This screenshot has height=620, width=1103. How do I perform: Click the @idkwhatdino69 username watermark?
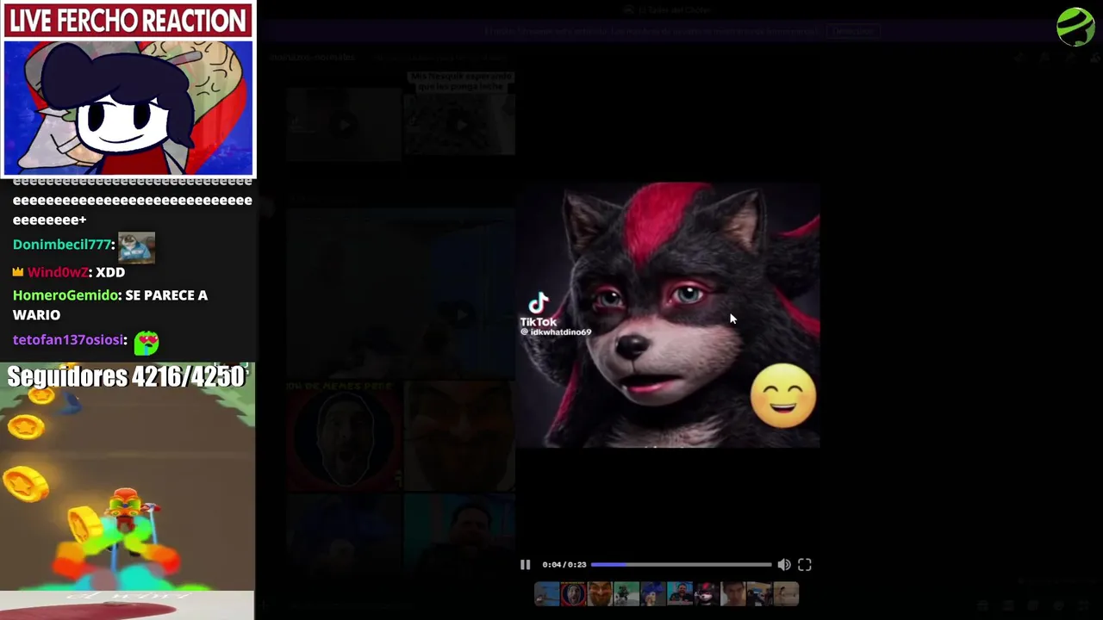pyautogui.click(x=556, y=332)
